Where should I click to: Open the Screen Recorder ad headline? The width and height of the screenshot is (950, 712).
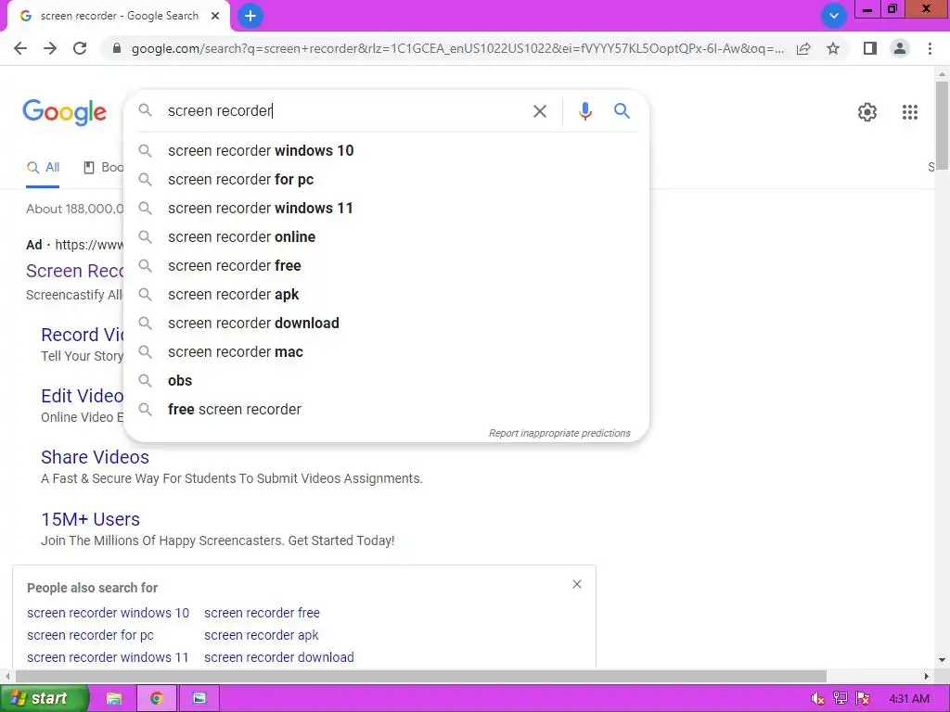click(75, 272)
